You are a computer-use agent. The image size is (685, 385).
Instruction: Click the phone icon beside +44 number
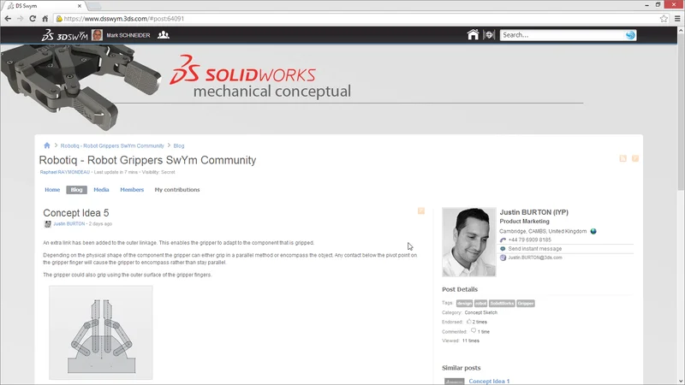(503, 240)
